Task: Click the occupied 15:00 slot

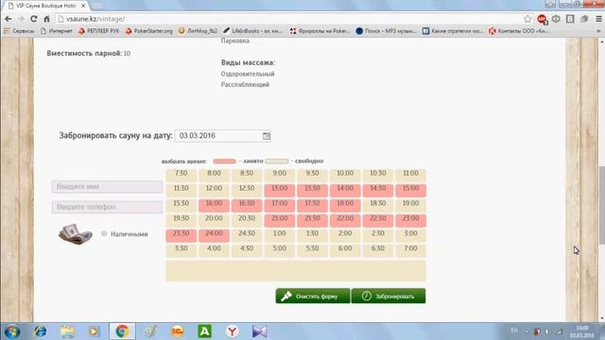Action: pyautogui.click(x=410, y=191)
